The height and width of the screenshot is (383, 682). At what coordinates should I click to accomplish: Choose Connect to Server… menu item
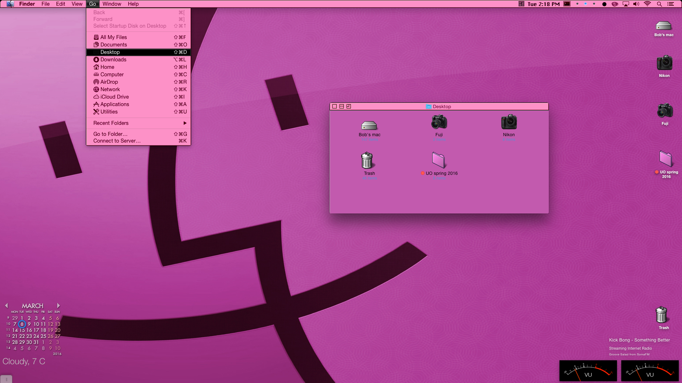[x=139, y=141]
